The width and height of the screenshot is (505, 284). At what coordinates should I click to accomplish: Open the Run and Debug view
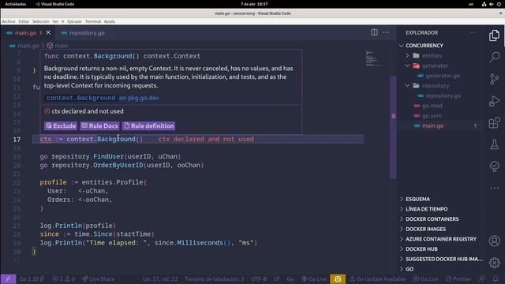pos(495,101)
